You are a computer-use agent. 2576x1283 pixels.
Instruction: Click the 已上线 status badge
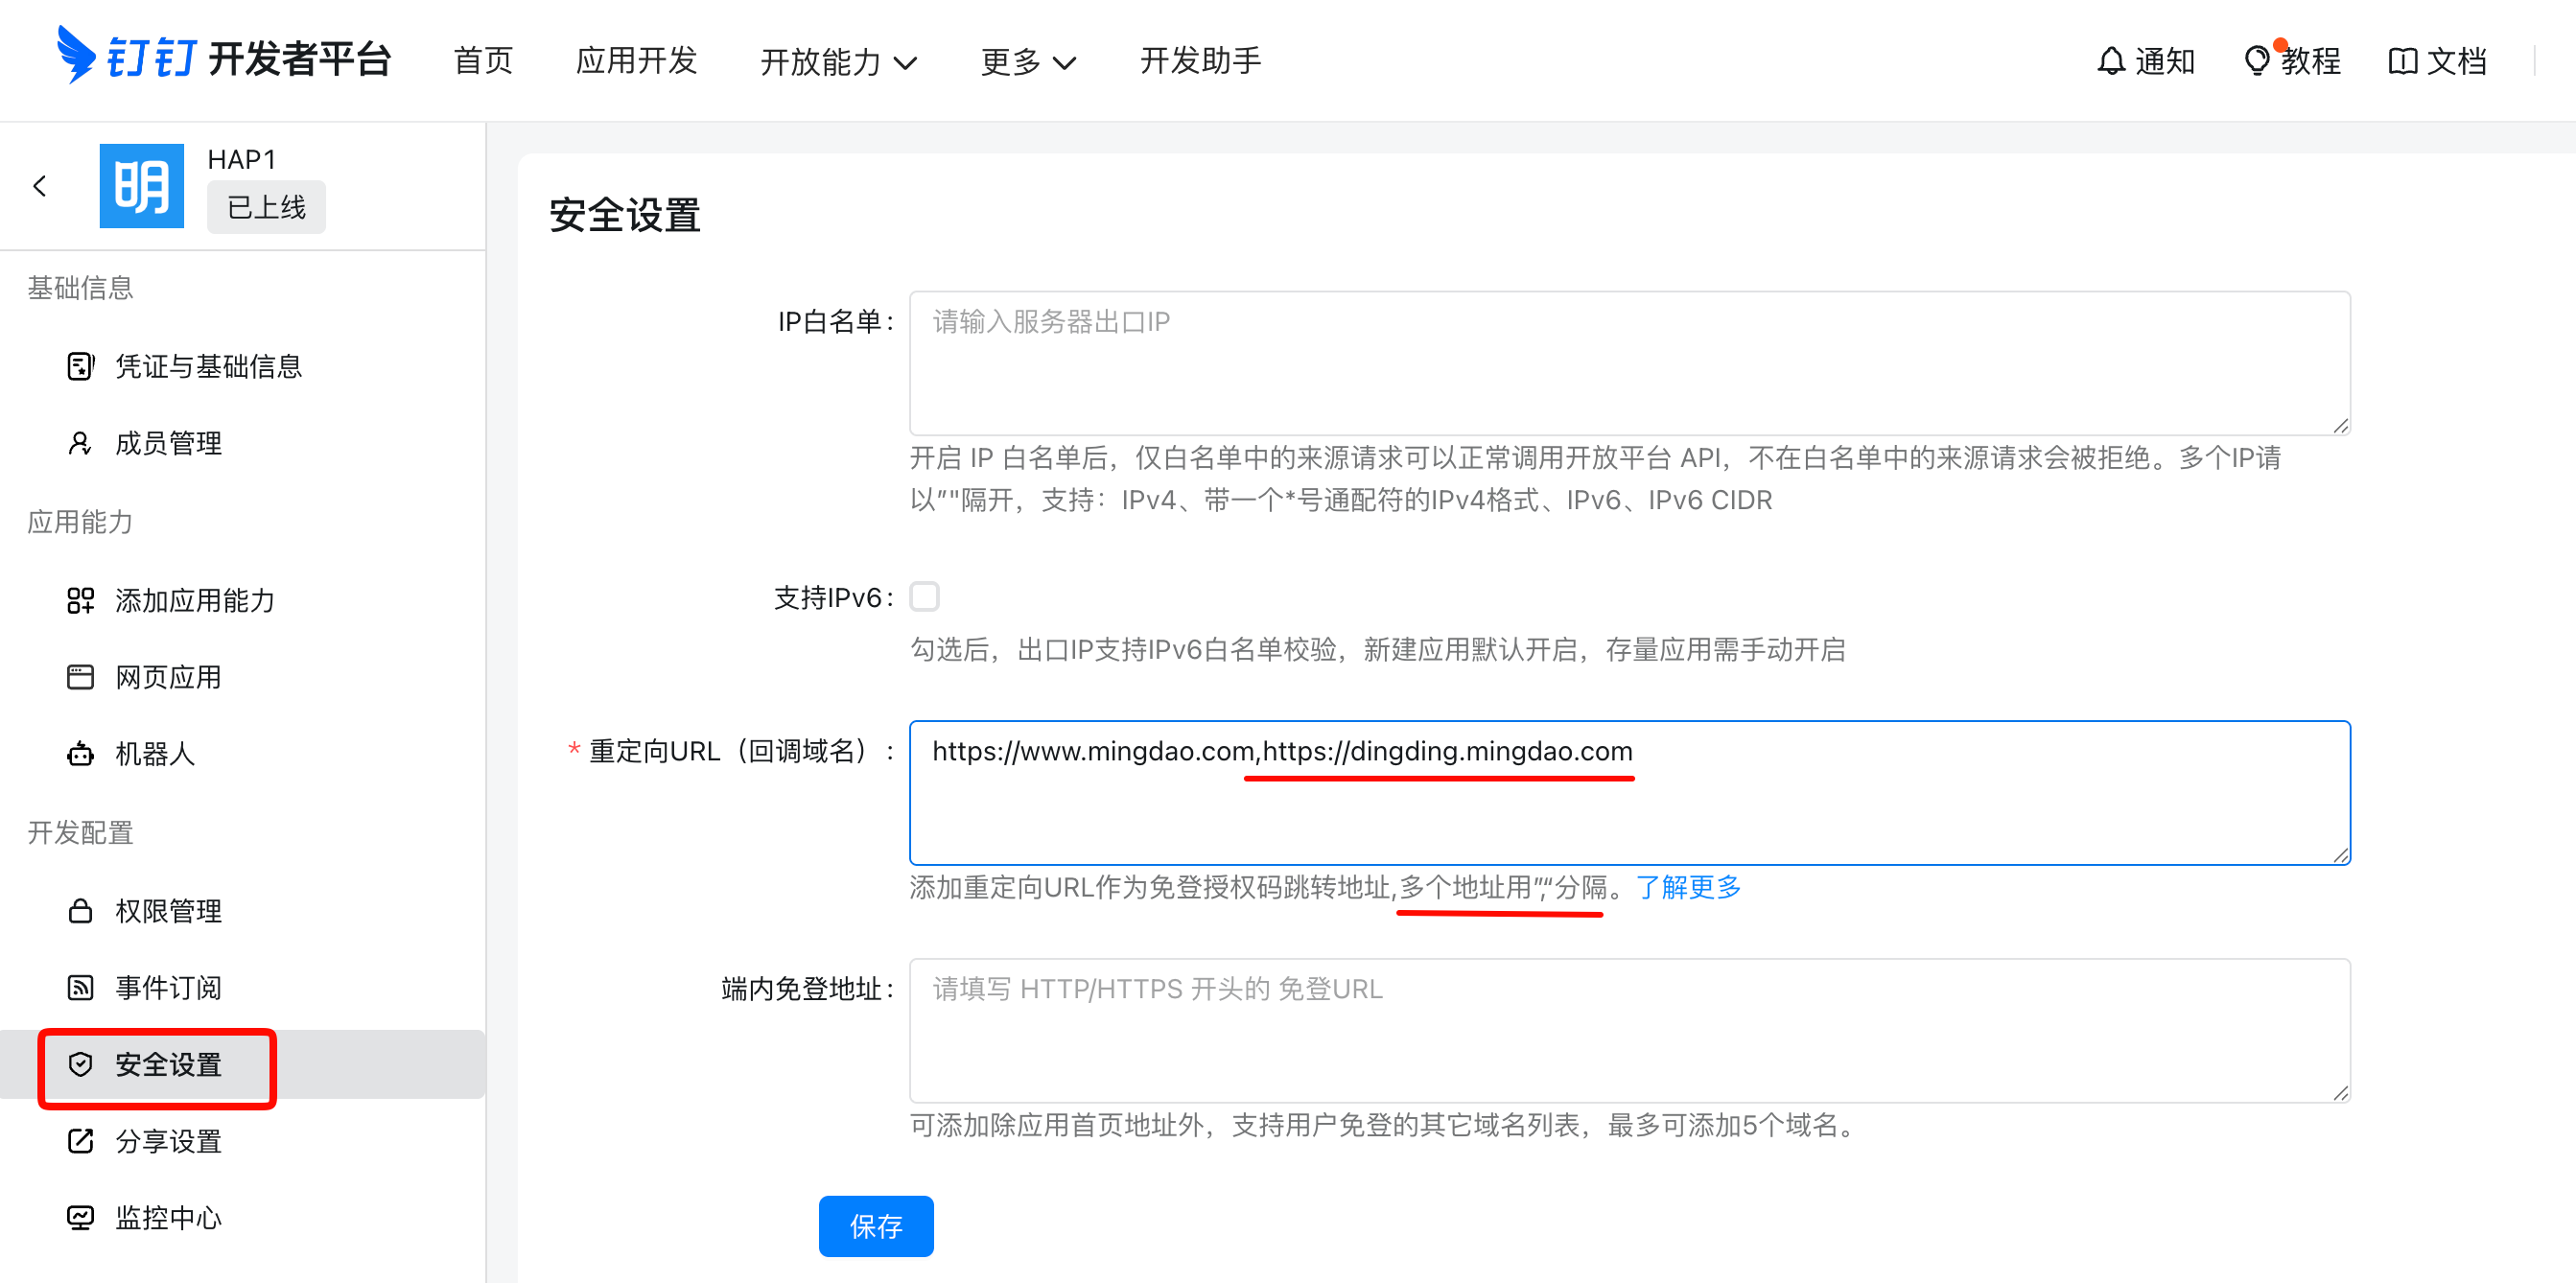[266, 207]
